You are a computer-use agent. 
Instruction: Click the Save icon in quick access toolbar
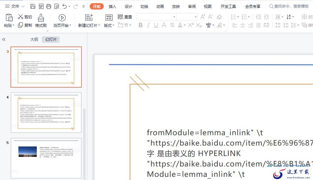click(x=33, y=6)
